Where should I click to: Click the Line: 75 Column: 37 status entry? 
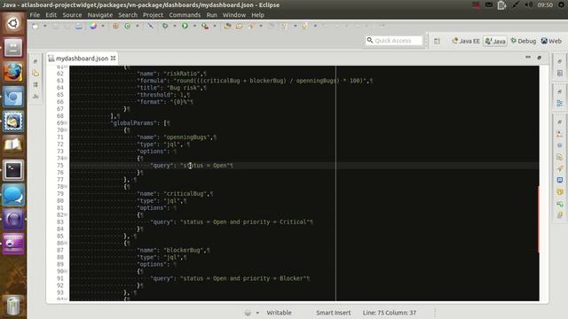tap(390, 313)
